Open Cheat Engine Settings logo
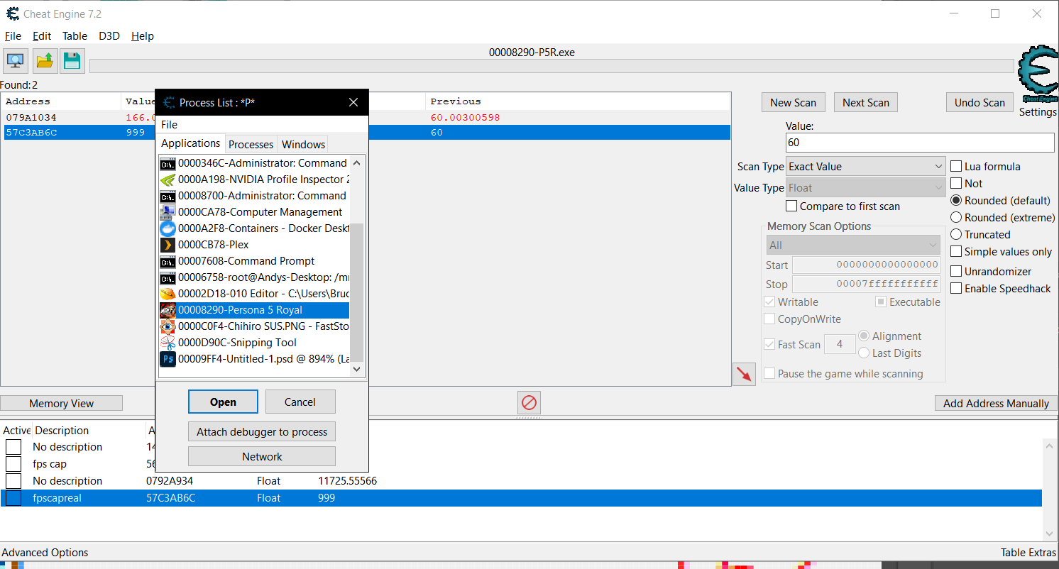1059x569 pixels. point(1038,77)
